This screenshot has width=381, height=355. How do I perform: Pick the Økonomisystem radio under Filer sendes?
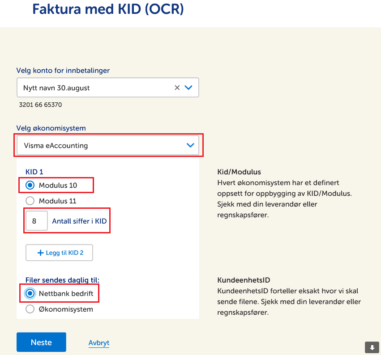point(30,309)
